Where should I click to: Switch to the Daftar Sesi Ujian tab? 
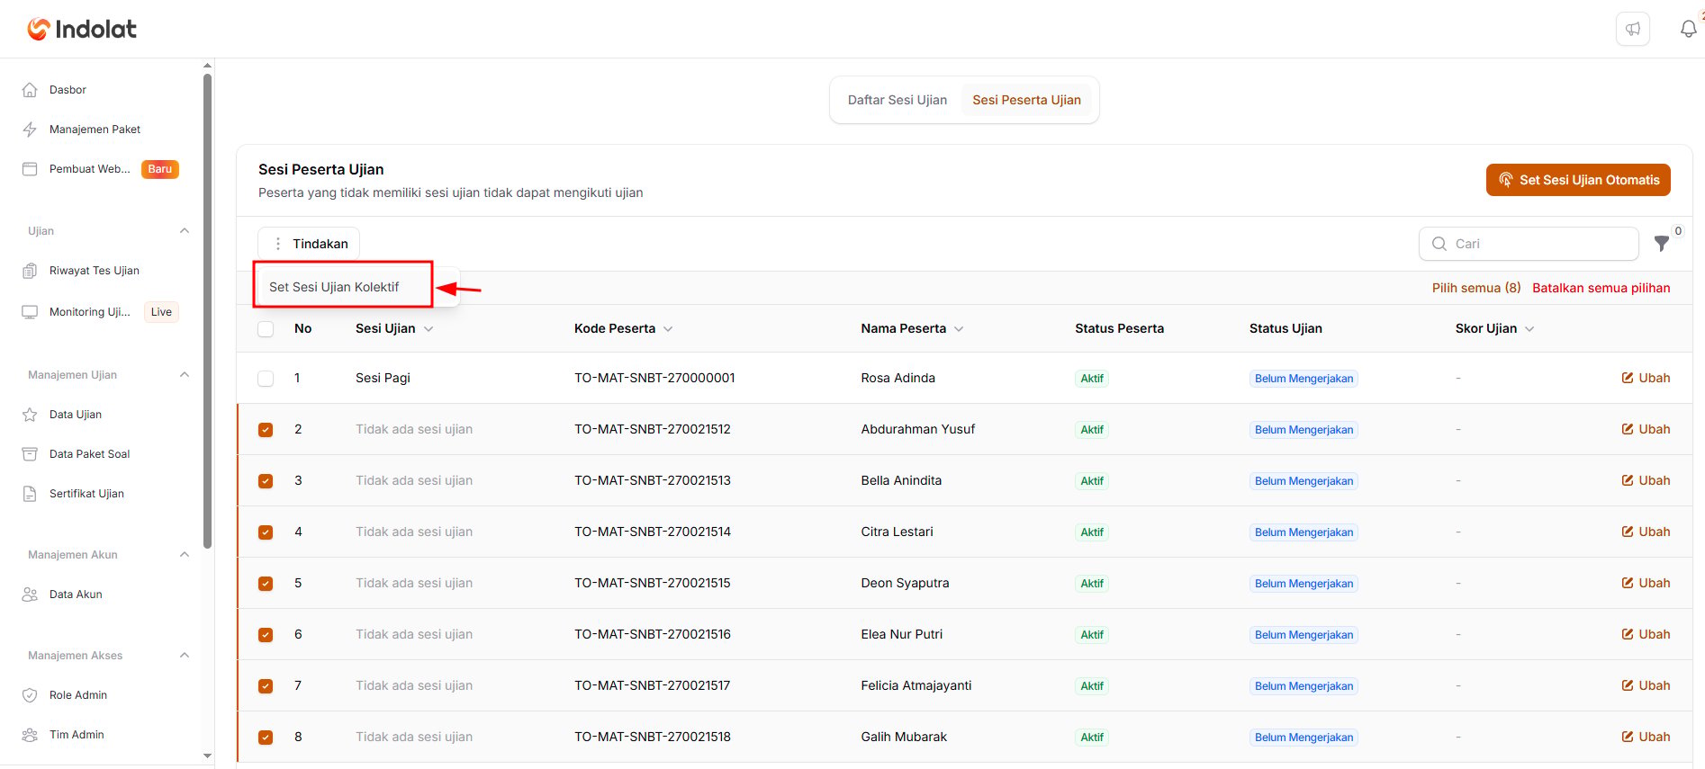[x=898, y=100]
